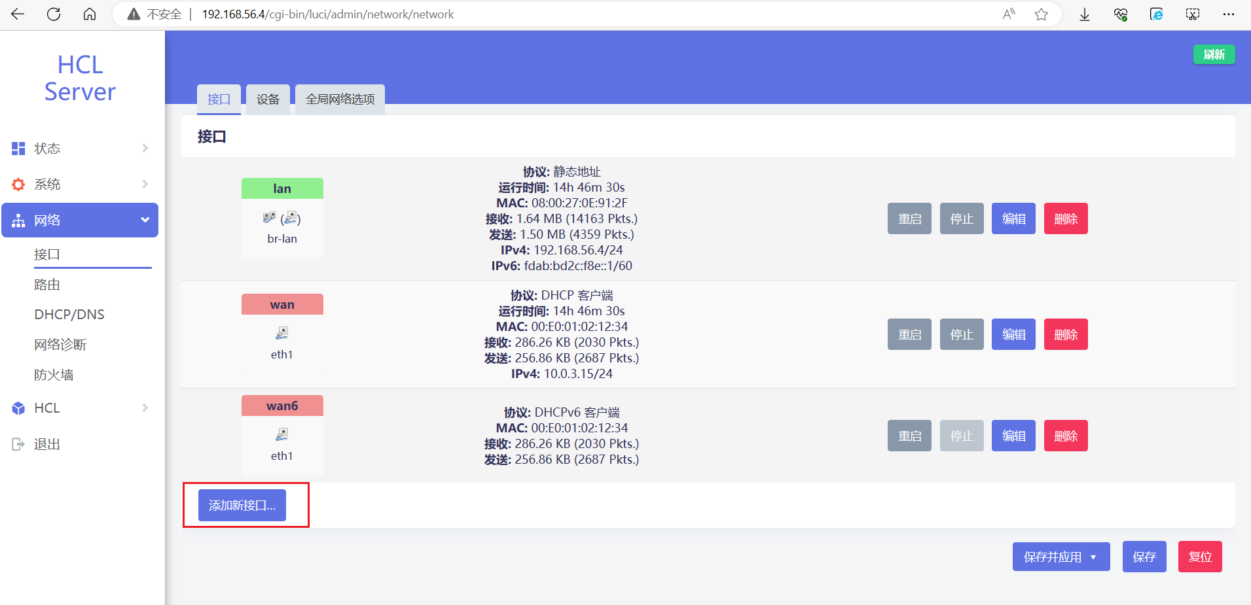This screenshot has height=605, width=1251.
Task: Open the HCL cube icon in sidebar
Action: (x=18, y=407)
